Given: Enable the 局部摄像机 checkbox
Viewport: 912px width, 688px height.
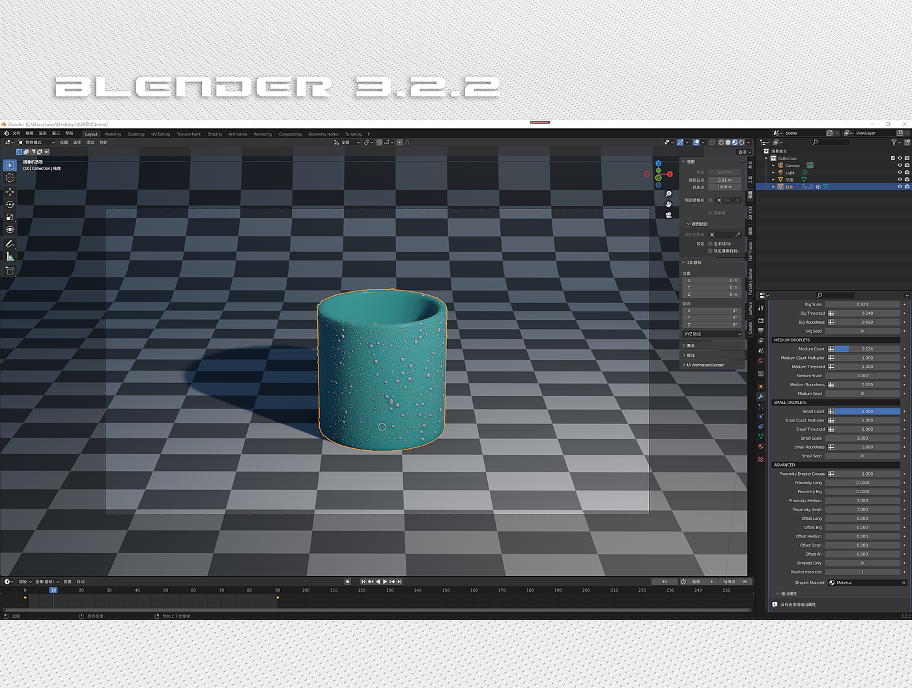Looking at the screenshot, I should (x=710, y=200).
